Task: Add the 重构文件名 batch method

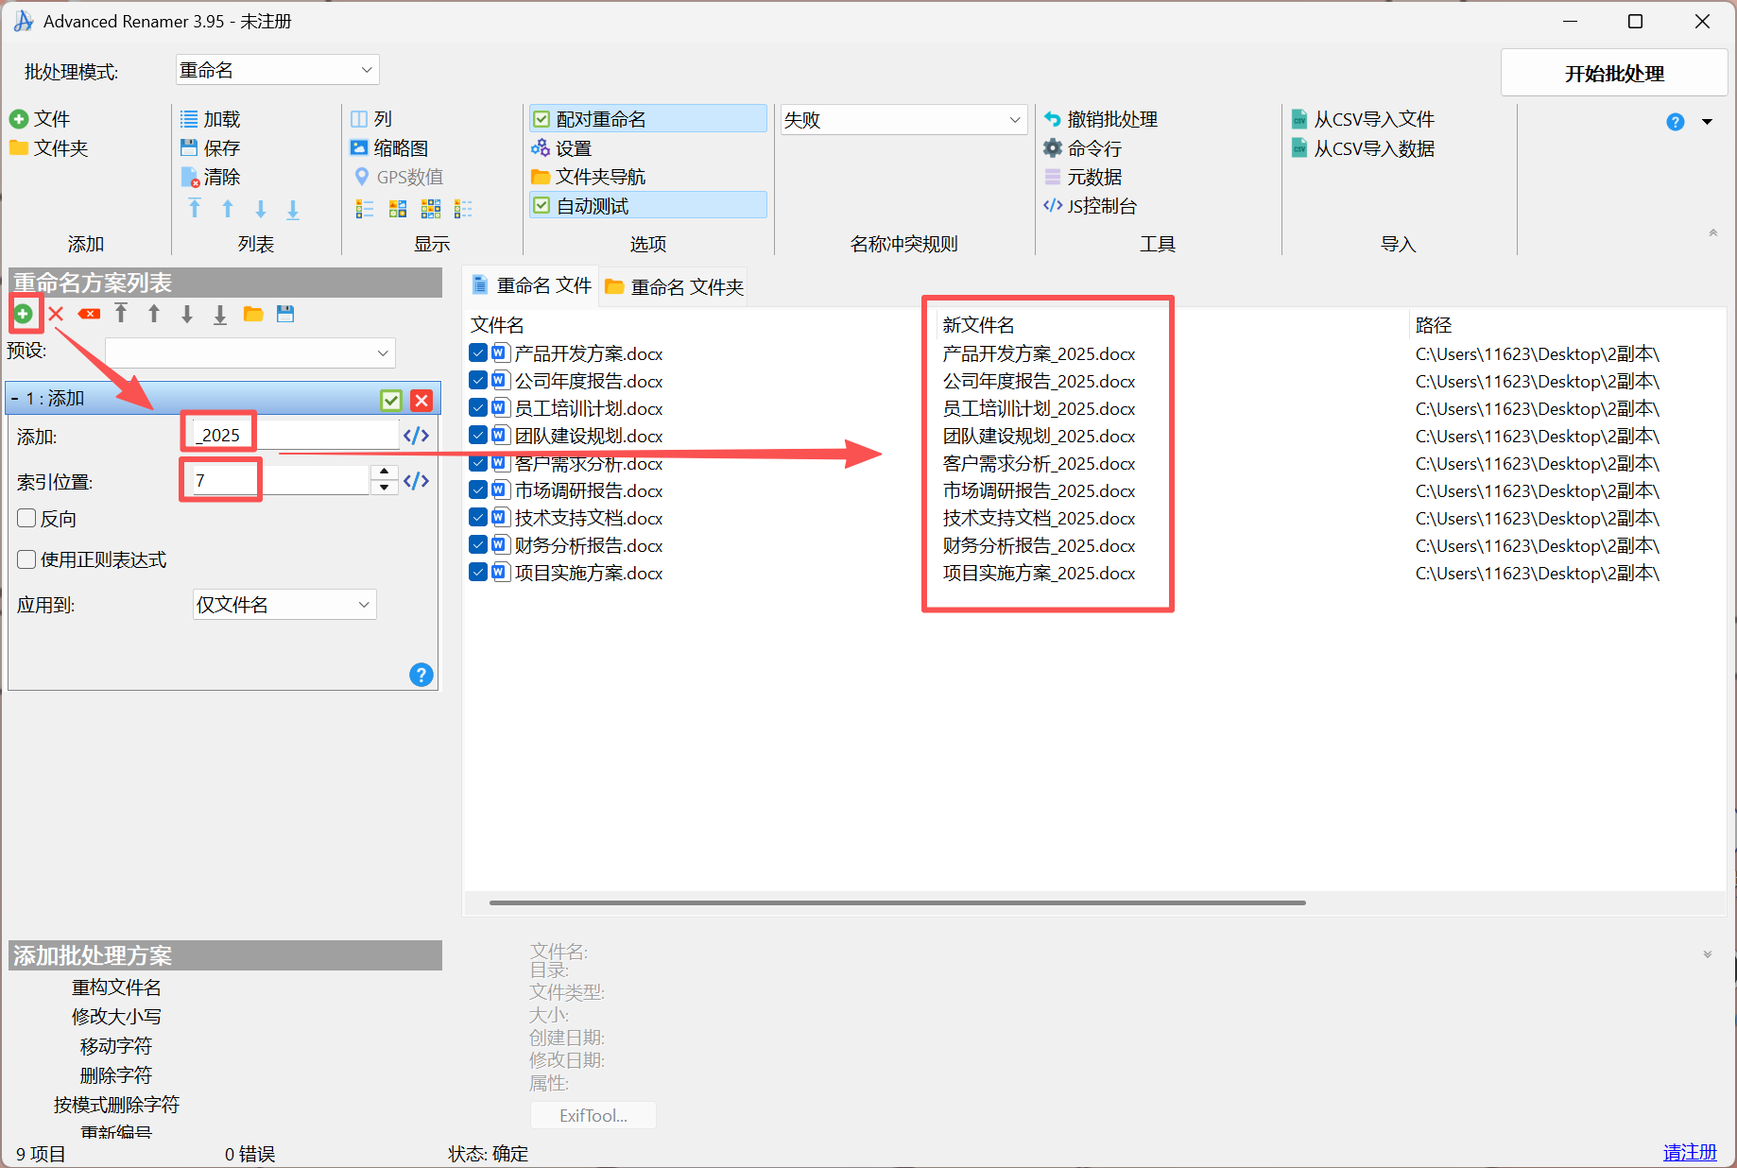Action: click(x=116, y=988)
